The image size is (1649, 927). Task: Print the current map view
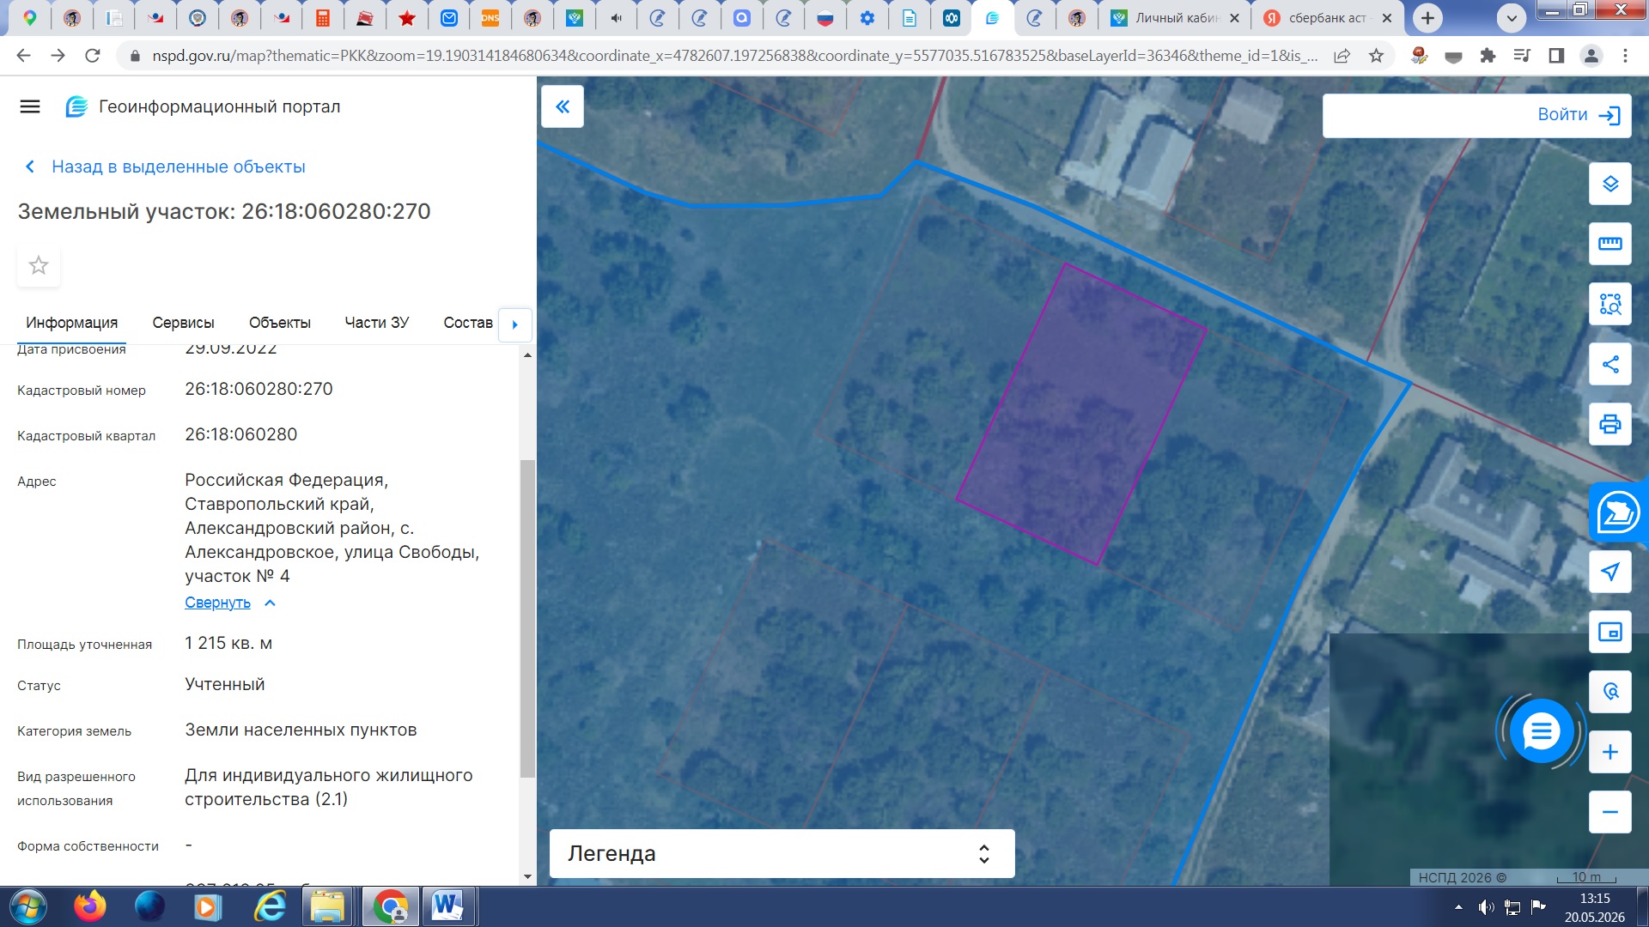1609,424
